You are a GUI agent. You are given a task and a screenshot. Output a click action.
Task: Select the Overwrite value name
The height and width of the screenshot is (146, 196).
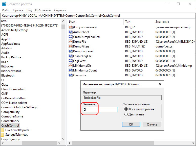(79, 75)
